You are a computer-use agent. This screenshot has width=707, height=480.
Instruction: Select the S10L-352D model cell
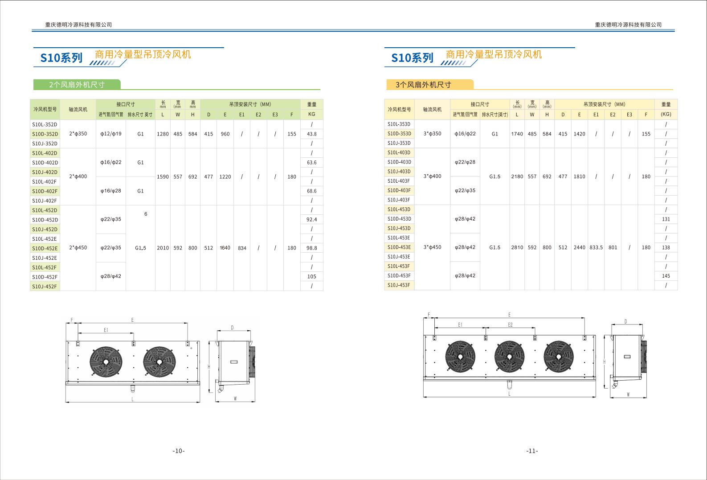45,124
